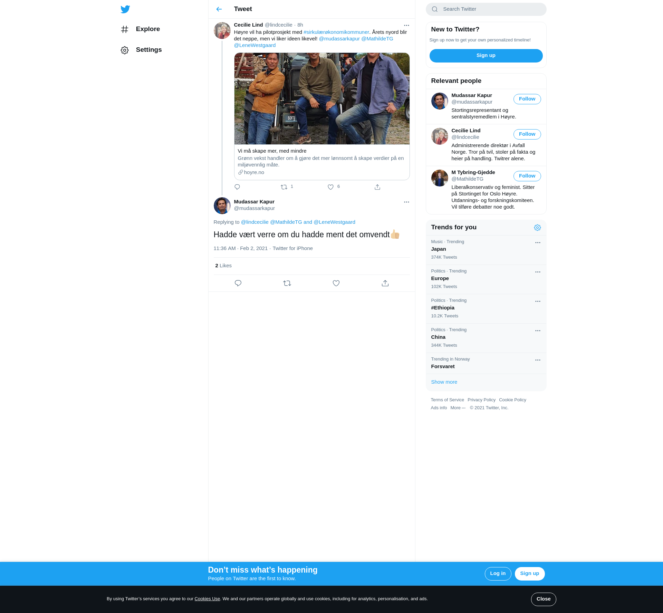The height and width of the screenshot is (613, 663).
Task: Open Mudassar Kapur's avatar in Relevant people
Action: tap(440, 101)
